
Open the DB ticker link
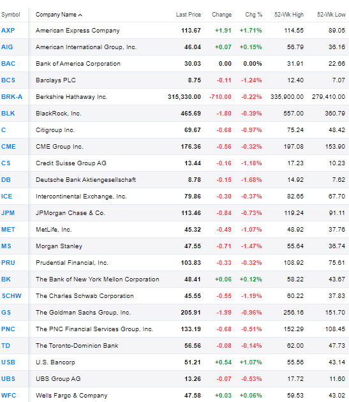(6, 180)
